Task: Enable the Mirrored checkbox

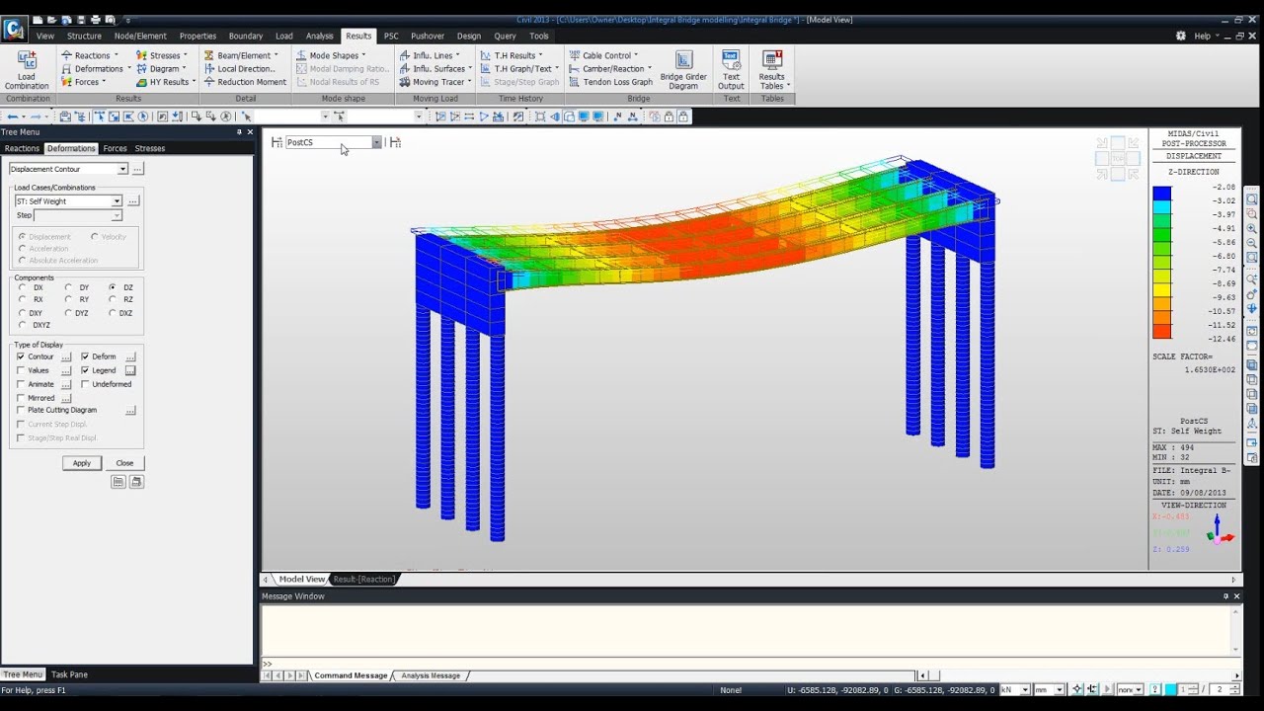Action: [x=21, y=398]
